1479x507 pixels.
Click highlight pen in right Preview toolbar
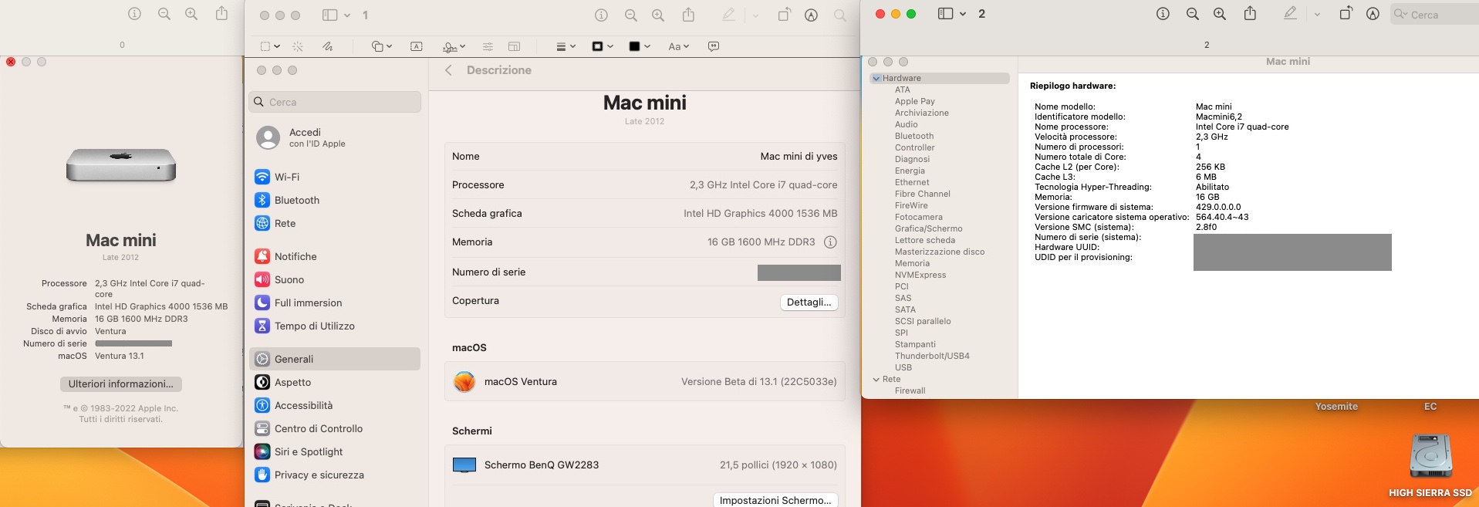[x=1290, y=13]
